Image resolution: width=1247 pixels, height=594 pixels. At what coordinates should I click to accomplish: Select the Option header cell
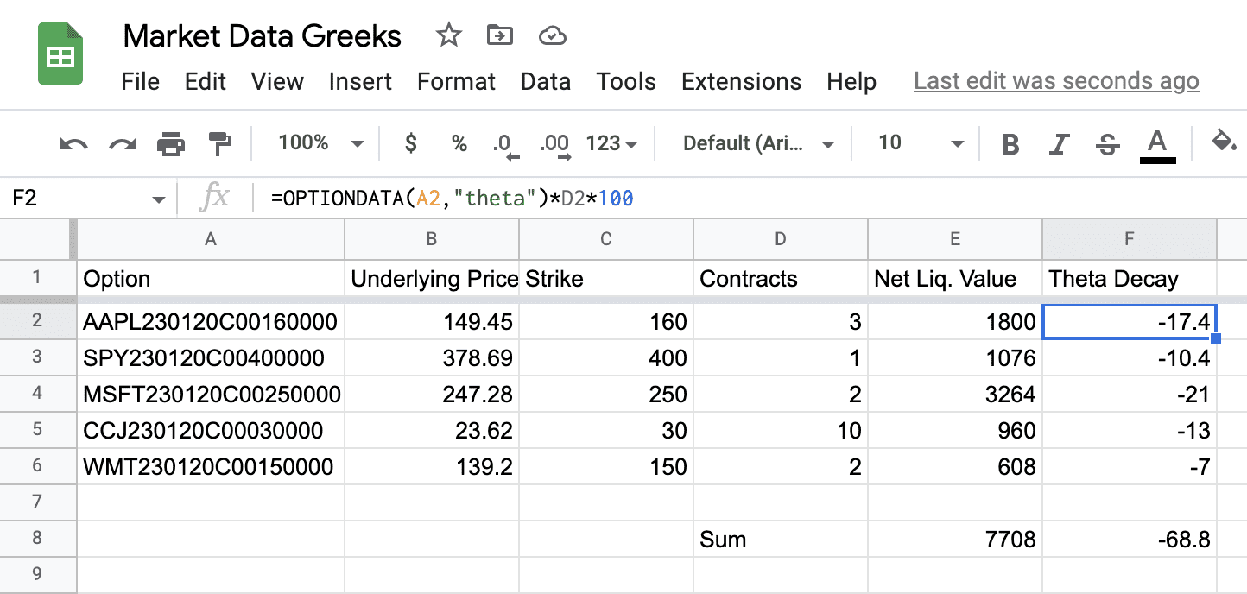coord(211,279)
